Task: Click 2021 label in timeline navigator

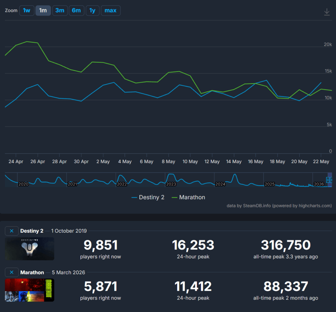Action: click(73, 184)
